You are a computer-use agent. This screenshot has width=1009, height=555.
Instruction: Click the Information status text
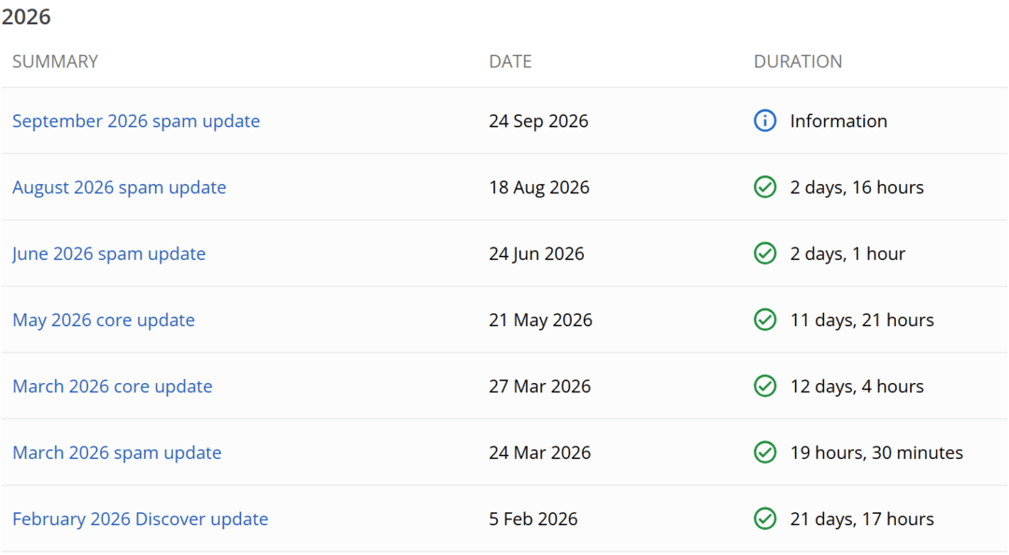(838, 121)
